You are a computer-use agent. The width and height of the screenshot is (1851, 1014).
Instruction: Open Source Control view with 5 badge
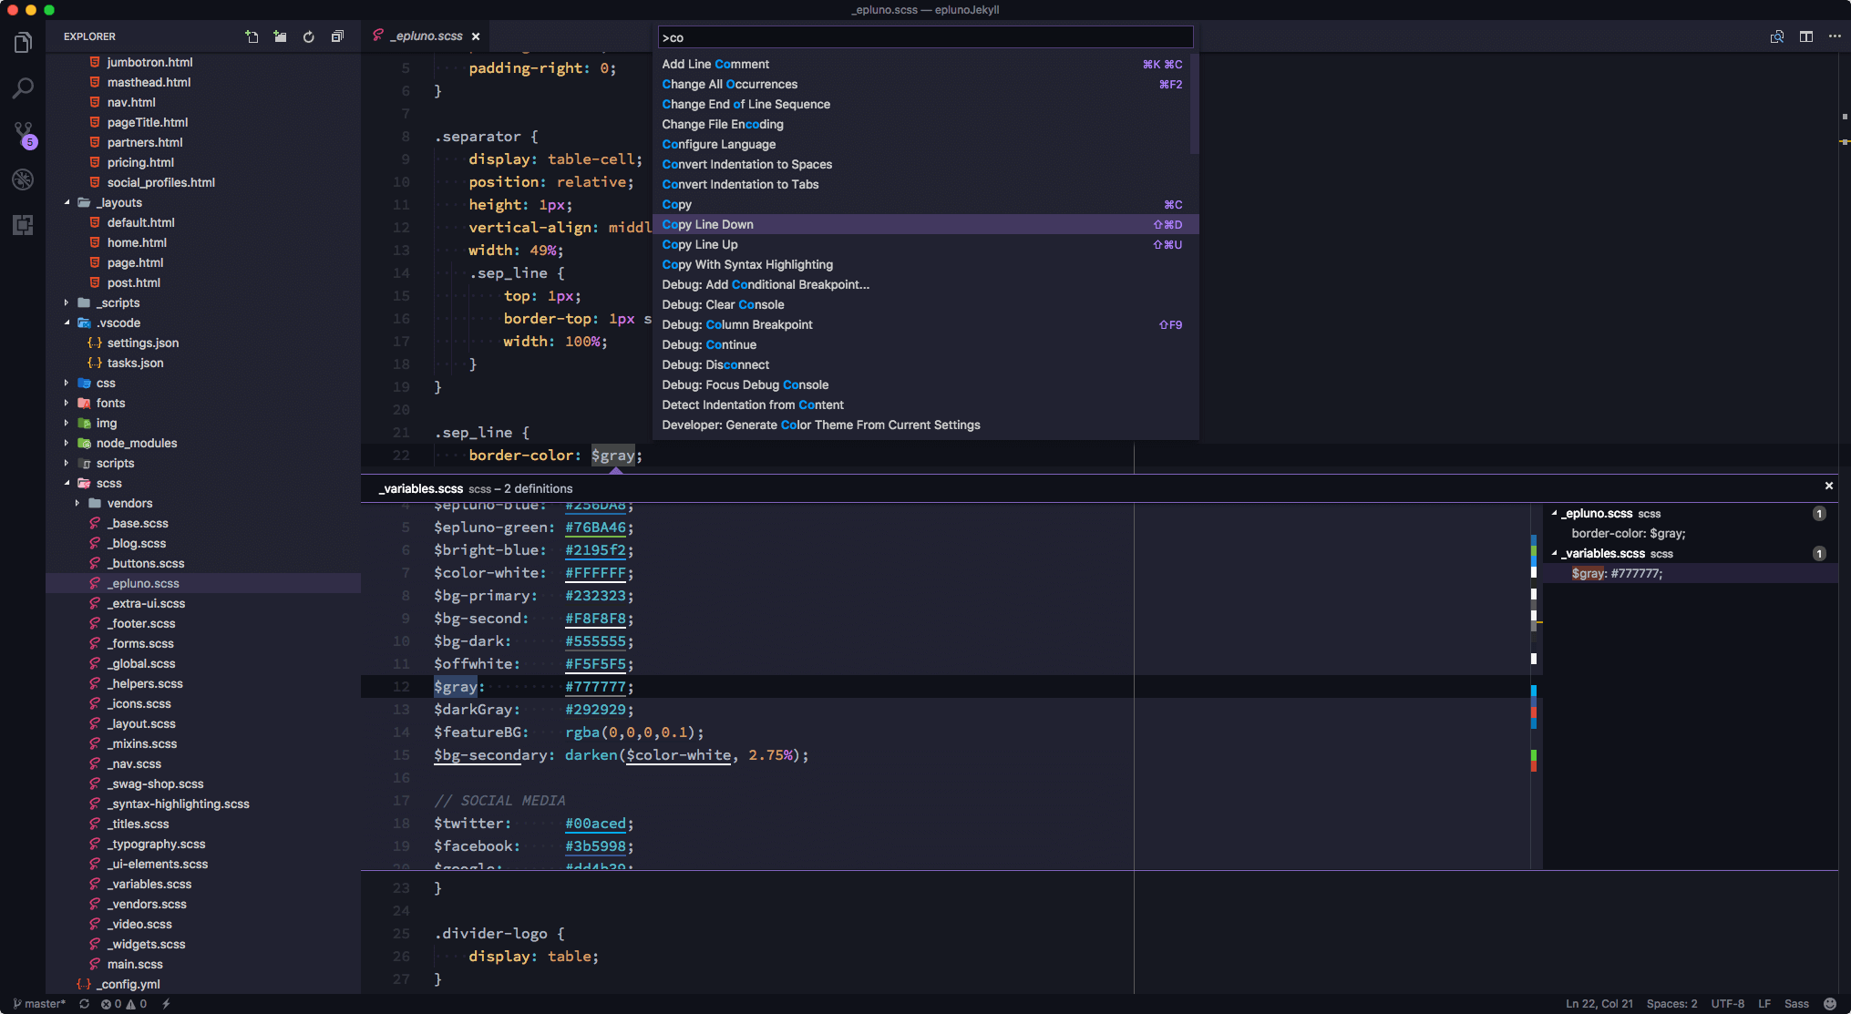point(24,135)
